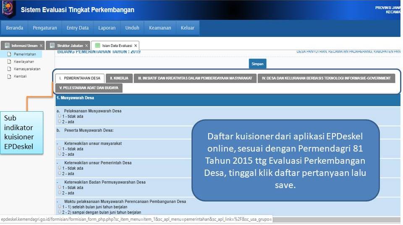403x225 pixels.
Task: Click the Isian Data Evaluasi grid icon
Action: click(98, 45)
